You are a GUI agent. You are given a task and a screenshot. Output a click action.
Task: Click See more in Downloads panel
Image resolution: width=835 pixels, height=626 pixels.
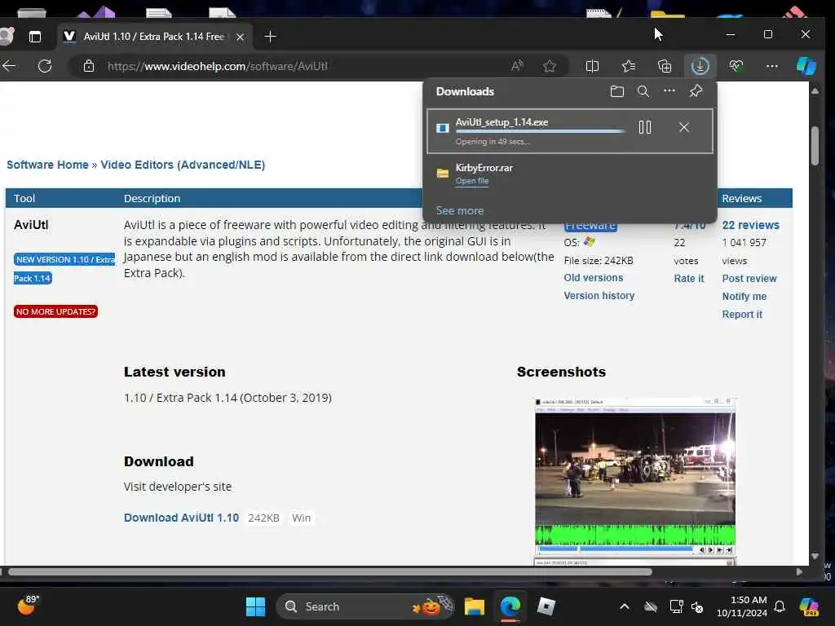click(x=460, y=211)
